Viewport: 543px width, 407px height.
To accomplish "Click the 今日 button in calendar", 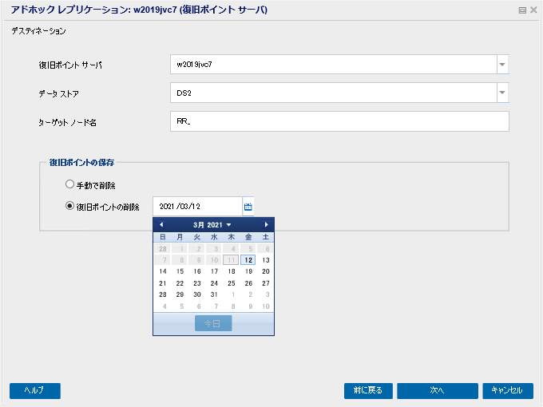I will 213,323.
